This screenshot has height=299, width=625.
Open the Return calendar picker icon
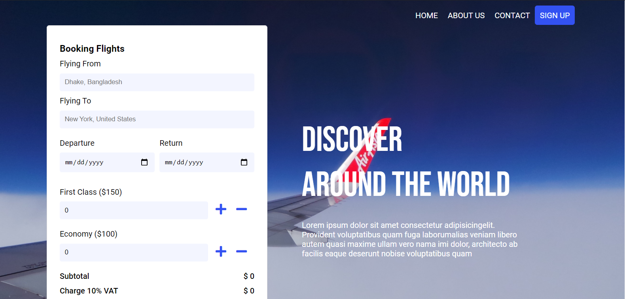pyautogui.click(x=244, y=162)
